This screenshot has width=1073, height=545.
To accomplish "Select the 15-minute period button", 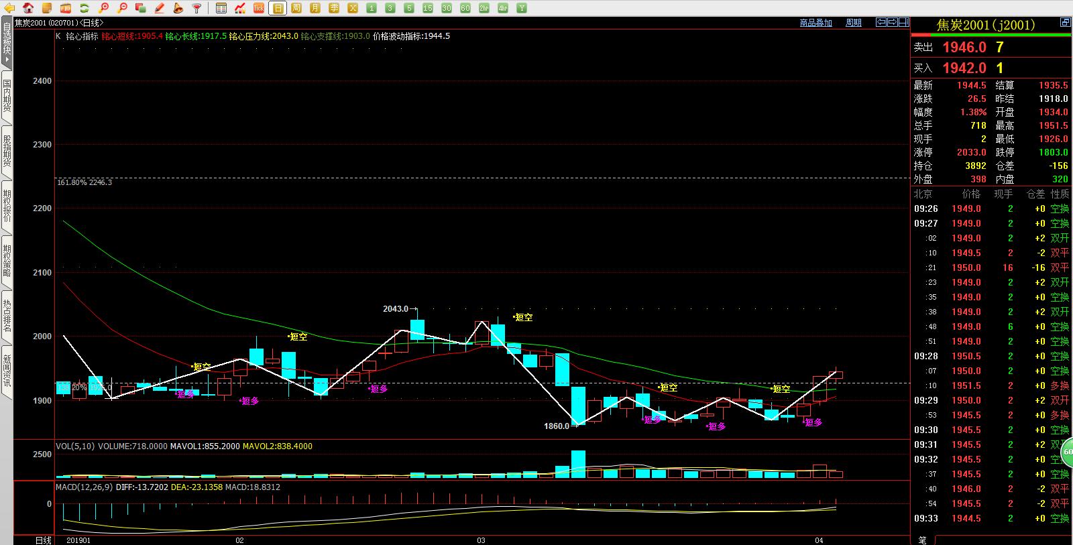I will 428,8.
